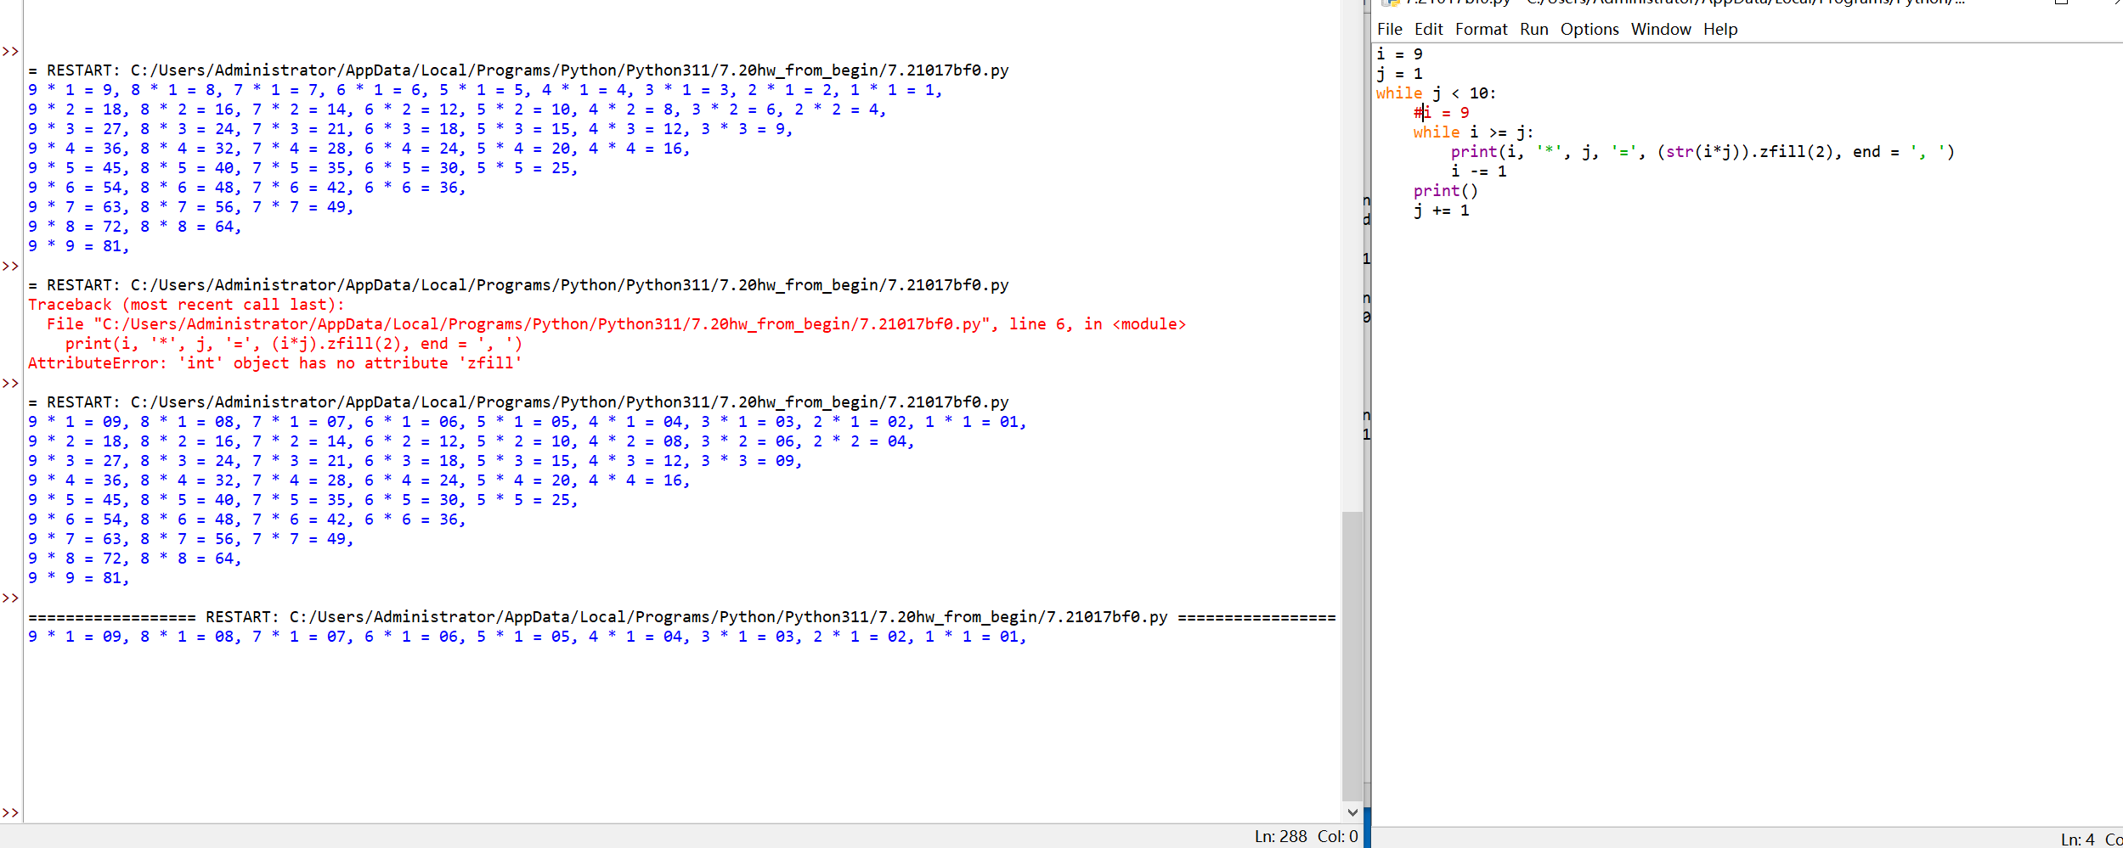This screenshot has height=848, width=2123.
Task: Click the 'Ln: 288 Col: 0' status text
Action: [1307, 836]
